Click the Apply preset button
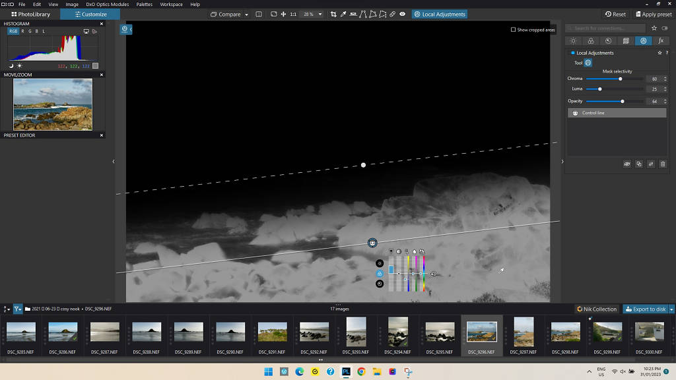 coord(654,14)
